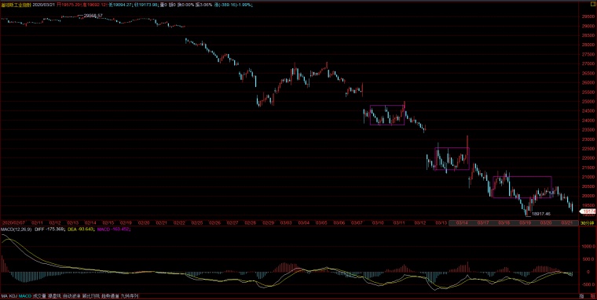
Task: Open the 九转序列 indicator tab
Action: coord(130,296)
